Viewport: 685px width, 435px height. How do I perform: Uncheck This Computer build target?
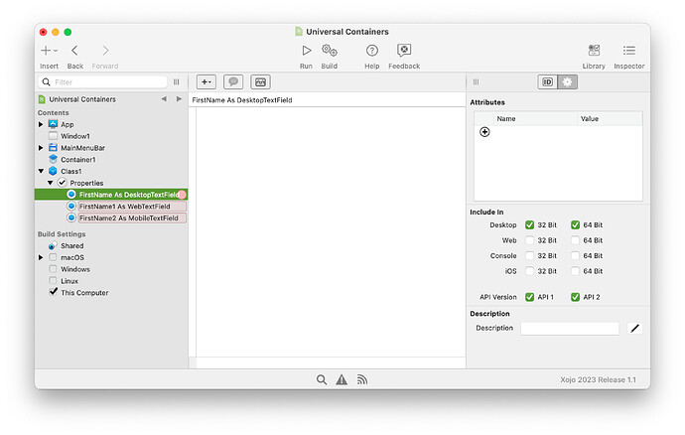coord(53,292)
